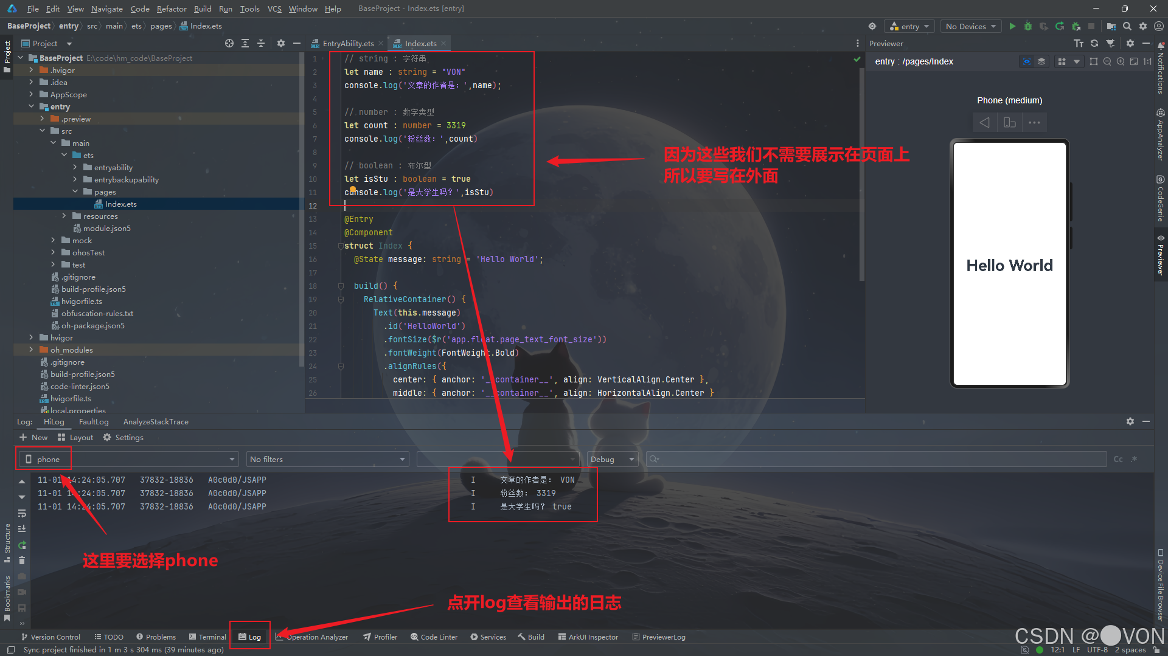Click the log search input field

876,459
